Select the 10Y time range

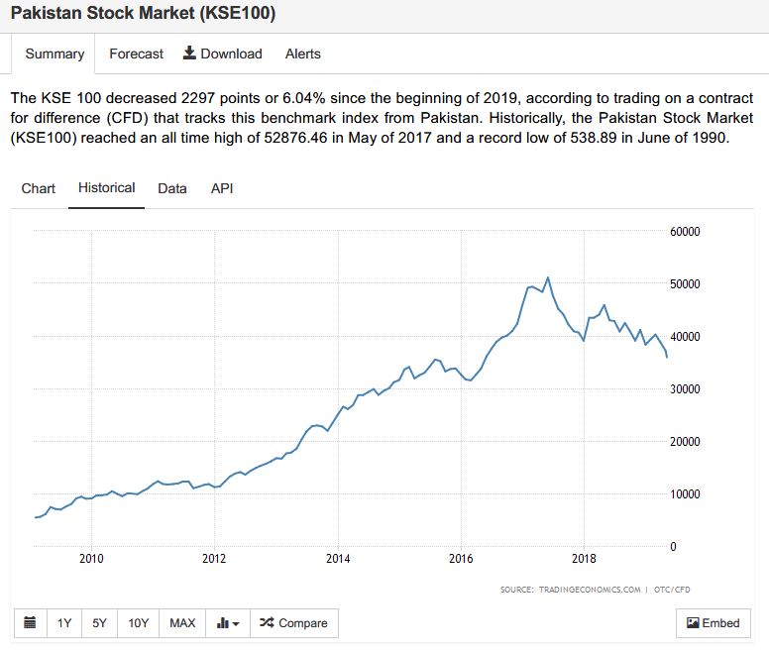[x=138, y=623]
